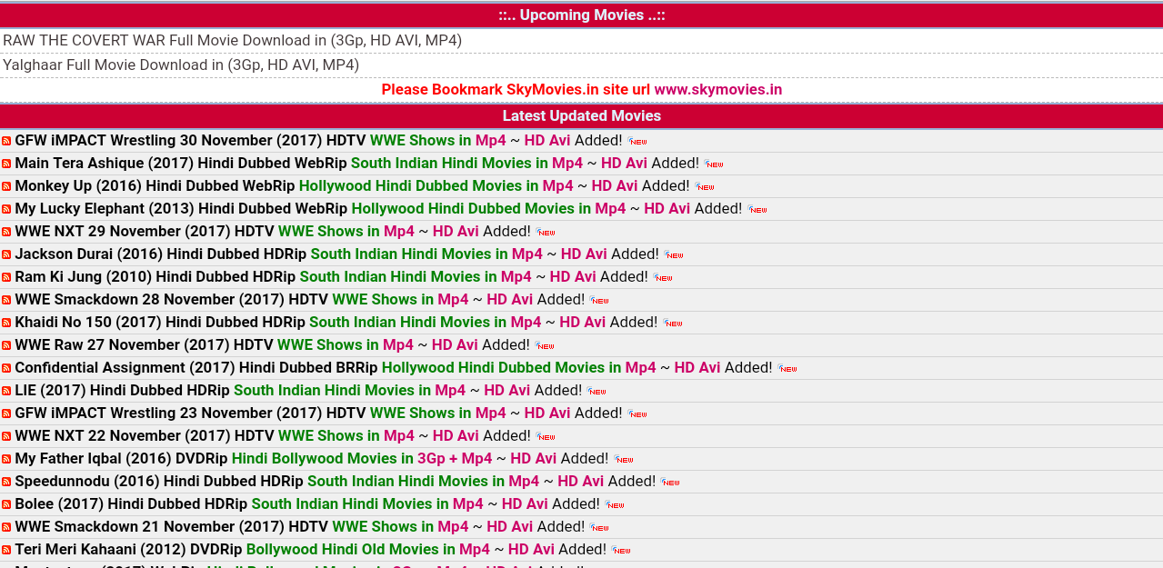Select the RSS icon for WWE Smackdown 21 November
Image resolution: width=1163 pixels, height=568 pixels.
(6, 527)
